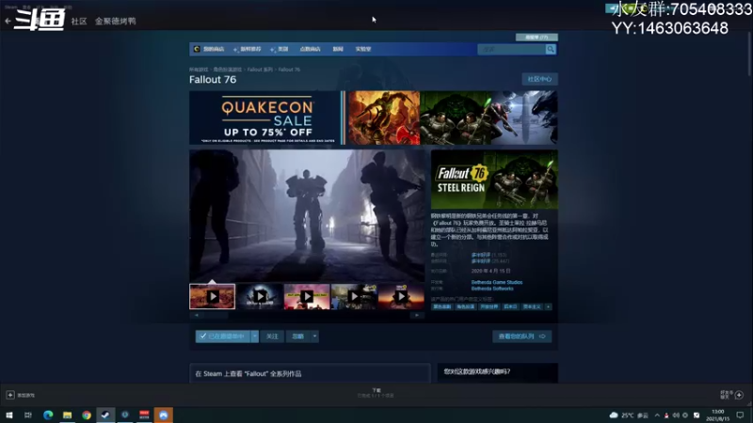
Task: Click the magnifying glass search icon
Action: pyautogui.click(x=551, y=49)
